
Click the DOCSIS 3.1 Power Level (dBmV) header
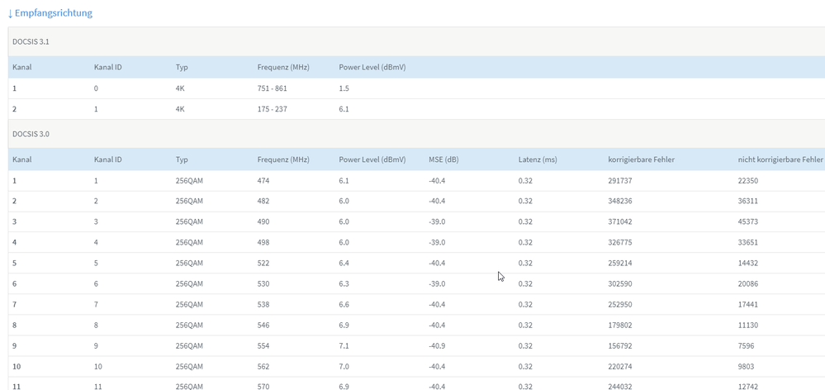click(x=372, y=68)
